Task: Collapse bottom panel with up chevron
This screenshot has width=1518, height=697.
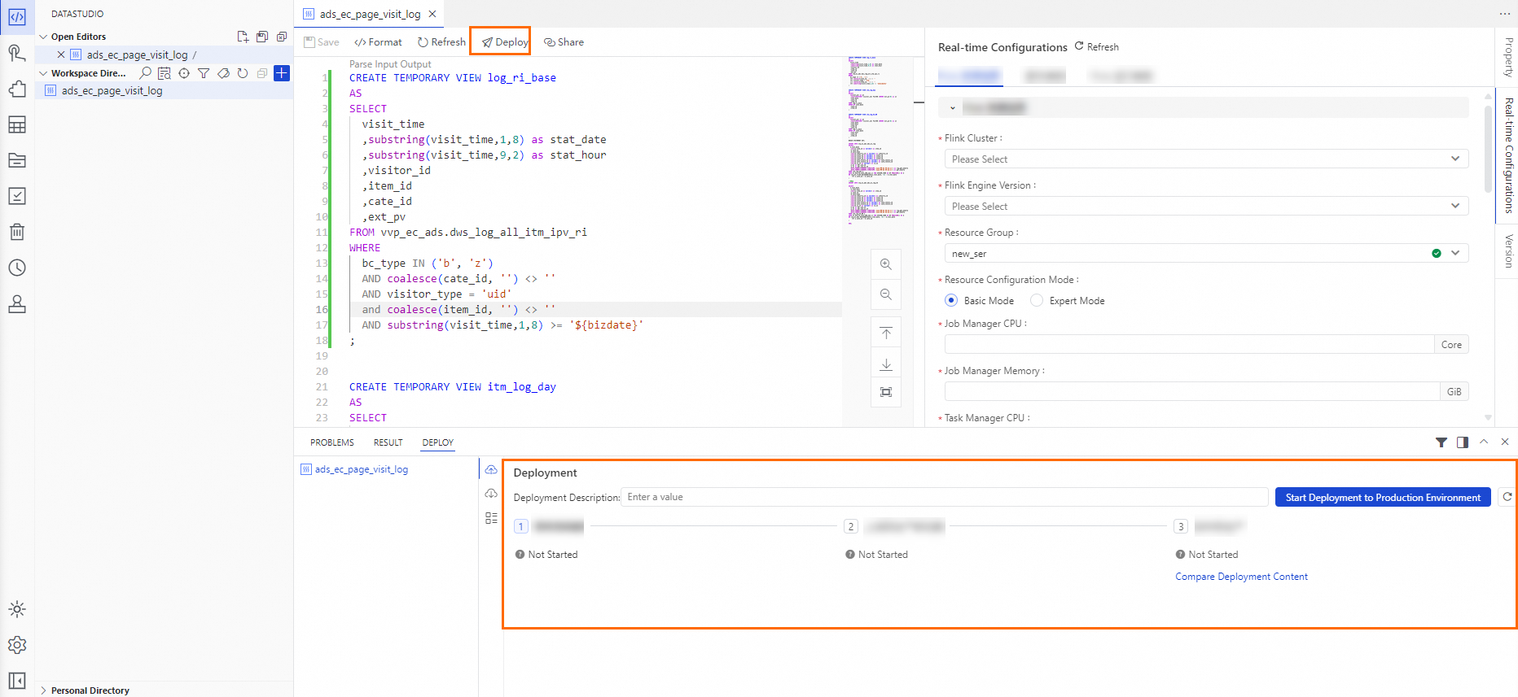Action: point(1484,442)
